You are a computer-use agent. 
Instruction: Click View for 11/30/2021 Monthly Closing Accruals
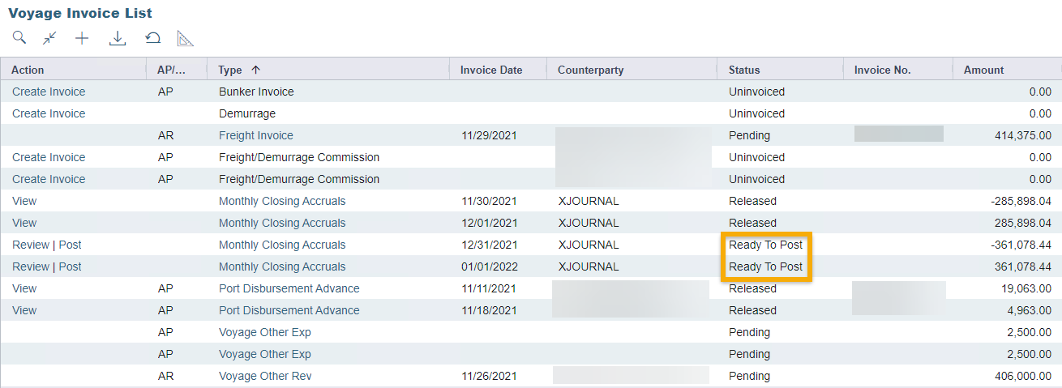pos(24,201)
